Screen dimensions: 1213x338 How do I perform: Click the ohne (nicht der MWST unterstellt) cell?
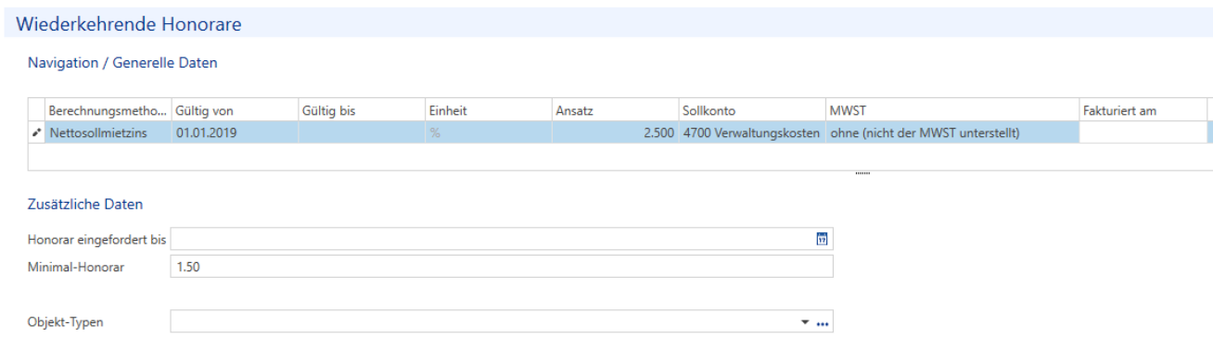952,132
